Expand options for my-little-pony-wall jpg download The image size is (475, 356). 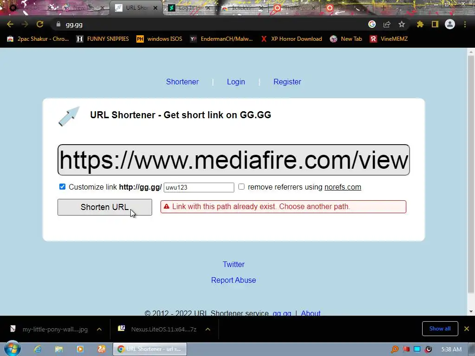pyautogui.click(x=99, y=329)
